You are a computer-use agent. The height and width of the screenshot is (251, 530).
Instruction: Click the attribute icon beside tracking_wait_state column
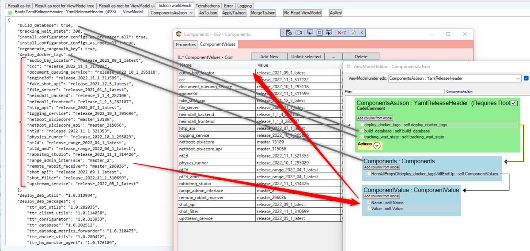tap(362, 137)
